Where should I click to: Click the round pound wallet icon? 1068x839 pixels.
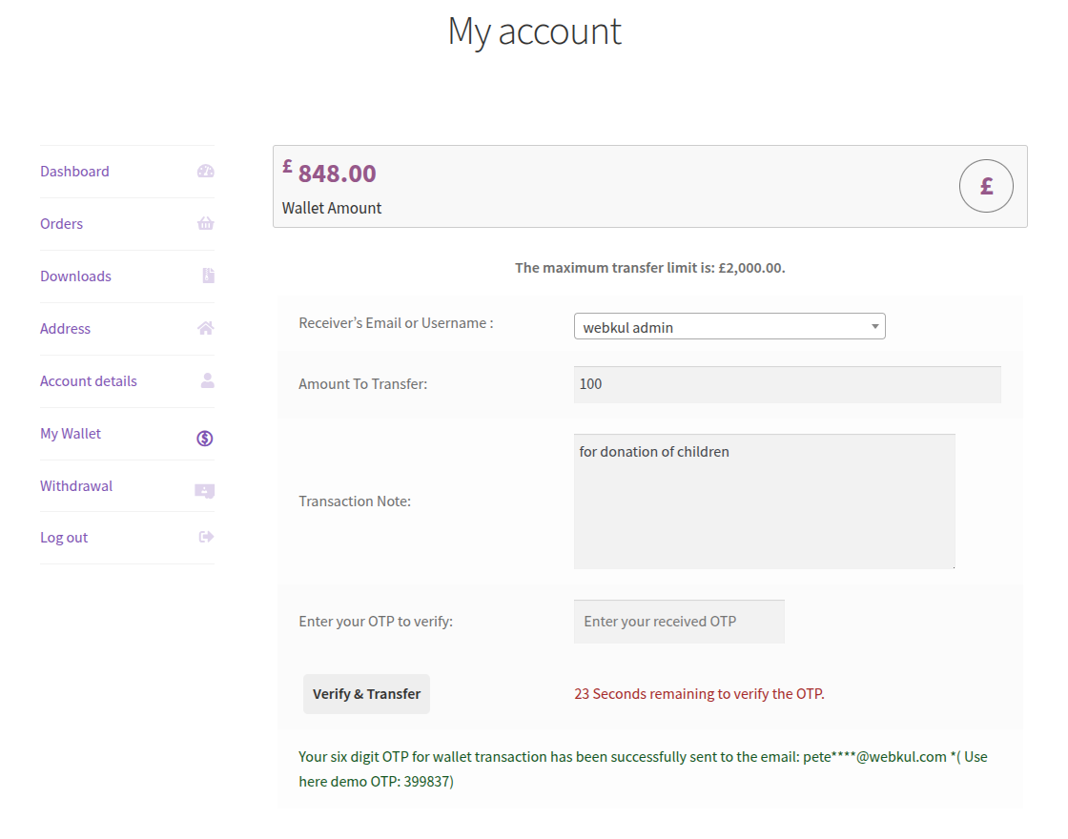tap(986, 186)
